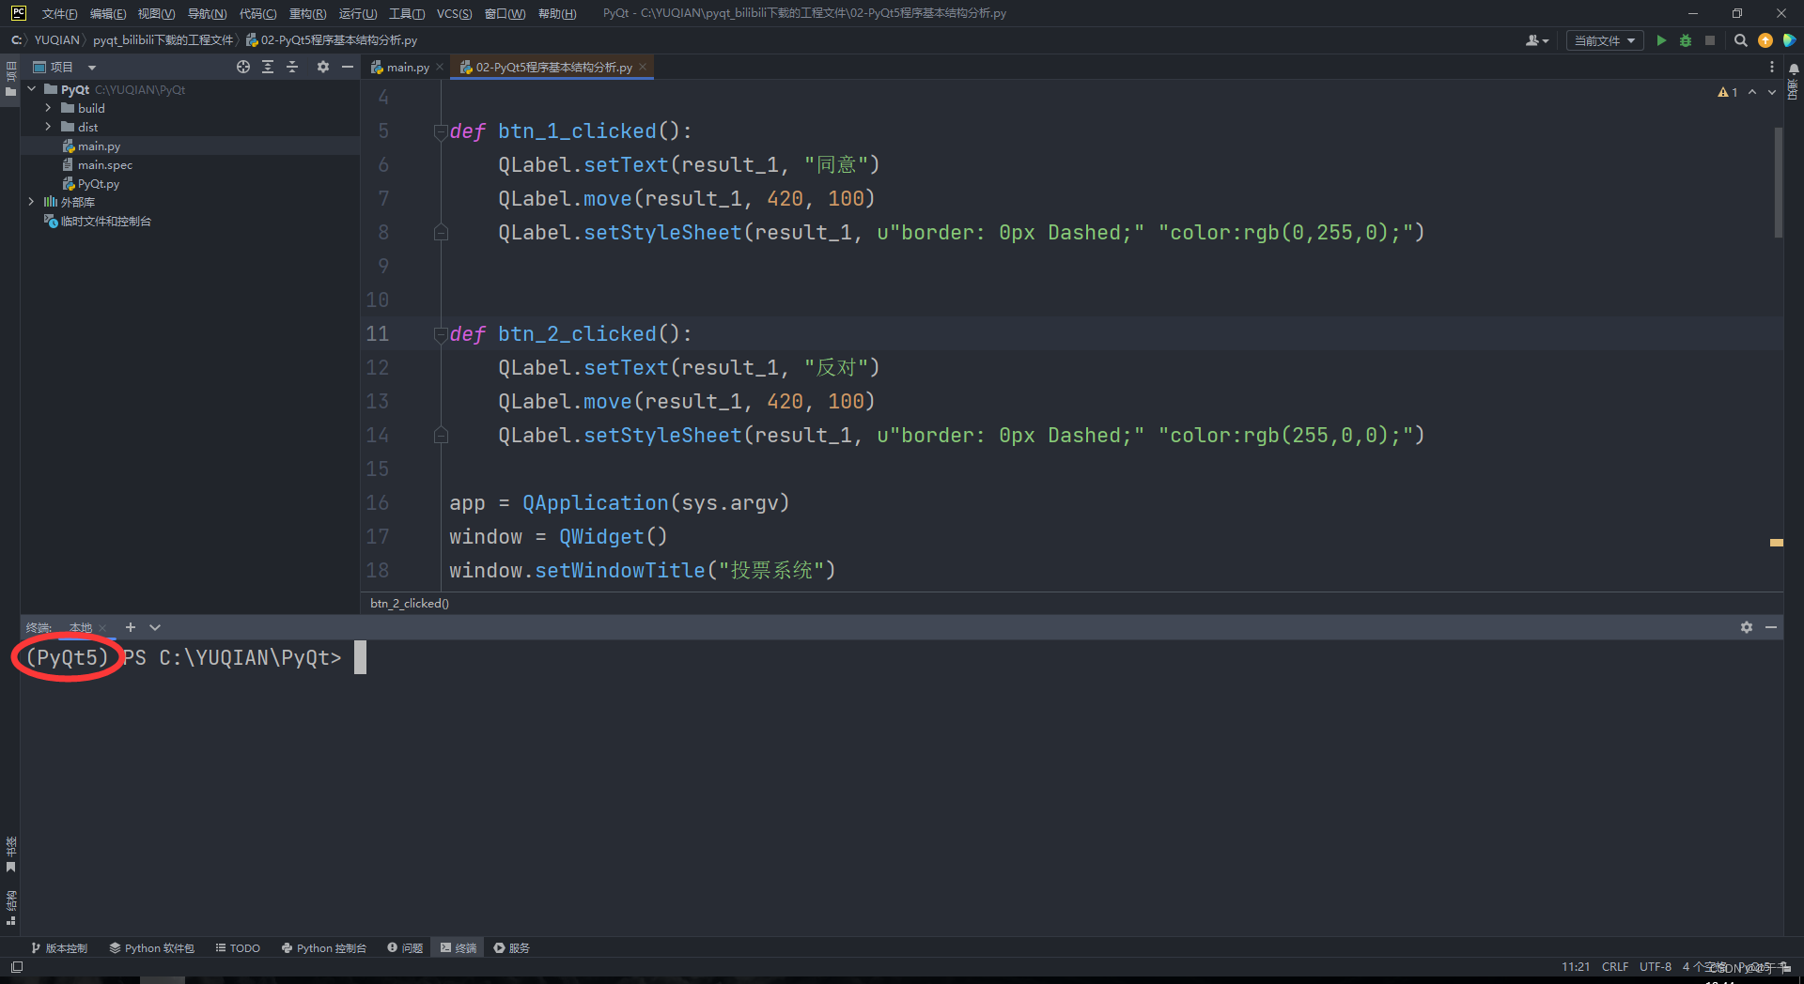Screen dimensions: 1804x984
Task: Go to next highlighted error arrow
Action: [x=1772, y=92]
